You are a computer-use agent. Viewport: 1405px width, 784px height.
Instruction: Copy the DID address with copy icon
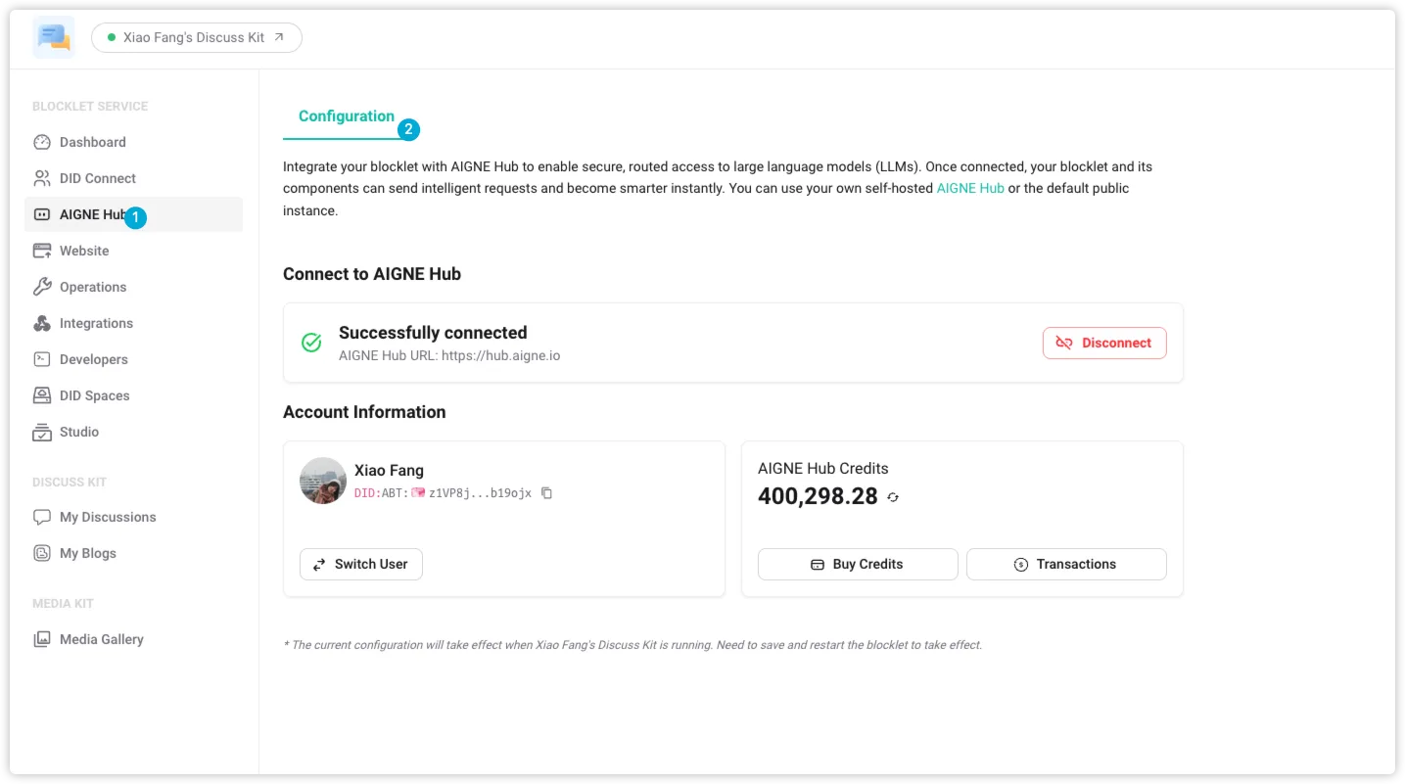tap(547, 493)
